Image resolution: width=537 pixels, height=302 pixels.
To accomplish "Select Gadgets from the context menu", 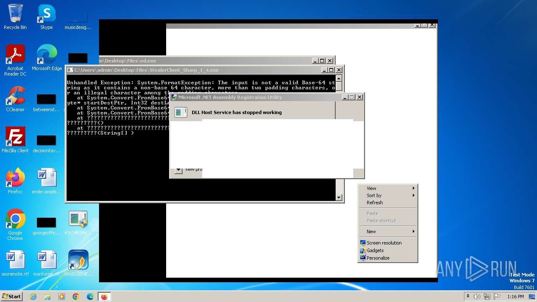I will point(388,250).
